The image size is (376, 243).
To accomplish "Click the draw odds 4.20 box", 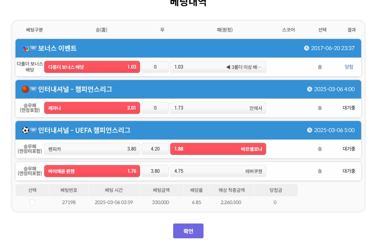I will (155, 149).
